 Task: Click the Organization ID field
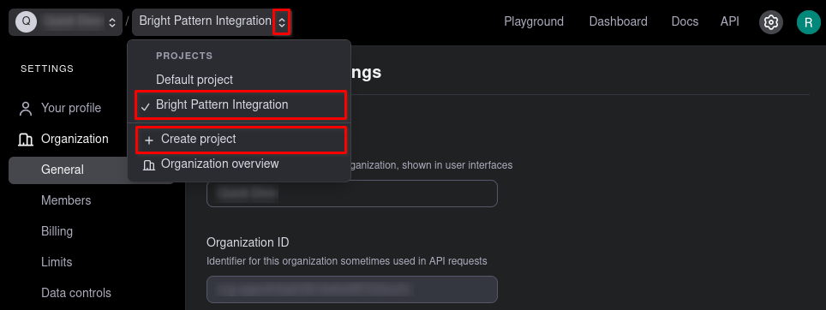[x=352, y=289]
